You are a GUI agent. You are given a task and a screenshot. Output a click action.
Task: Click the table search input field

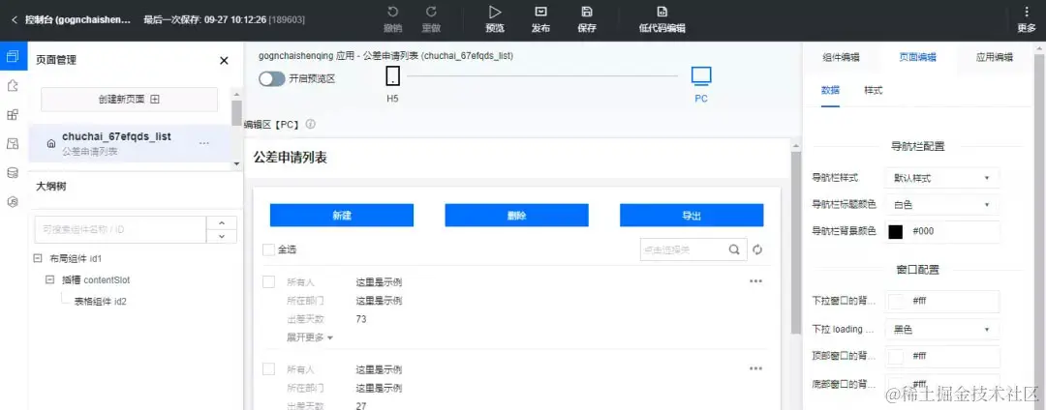click(683, 249)
